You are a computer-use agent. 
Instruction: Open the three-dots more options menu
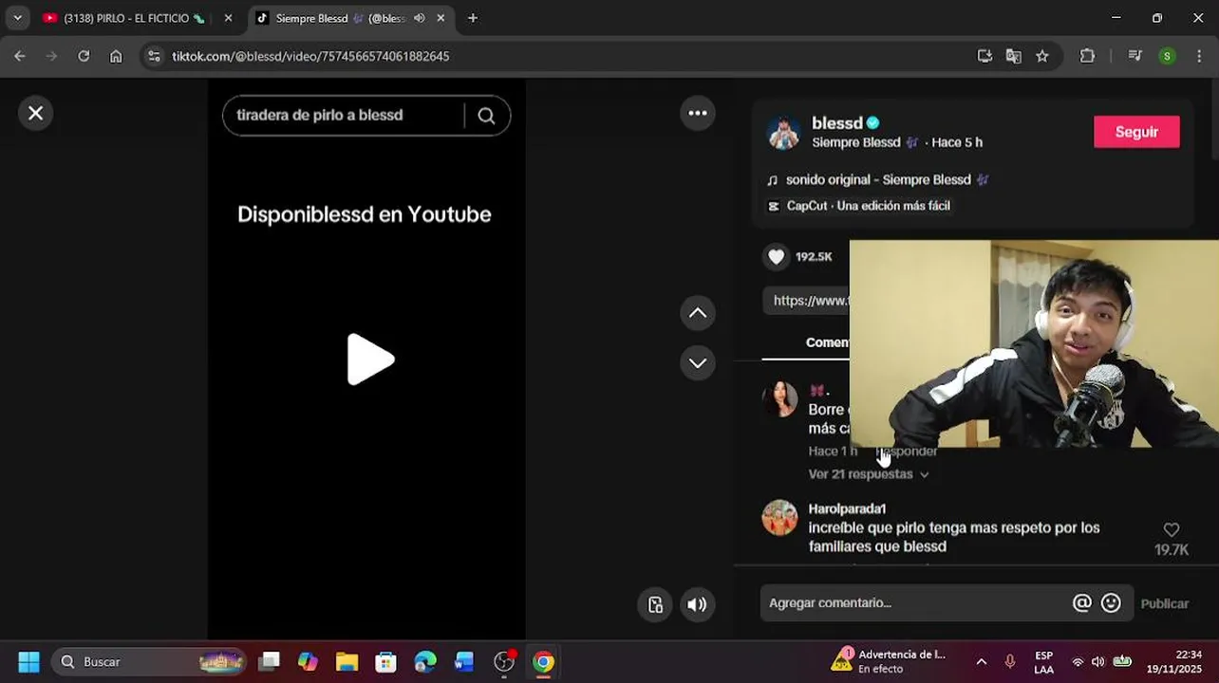coord(698,113)
